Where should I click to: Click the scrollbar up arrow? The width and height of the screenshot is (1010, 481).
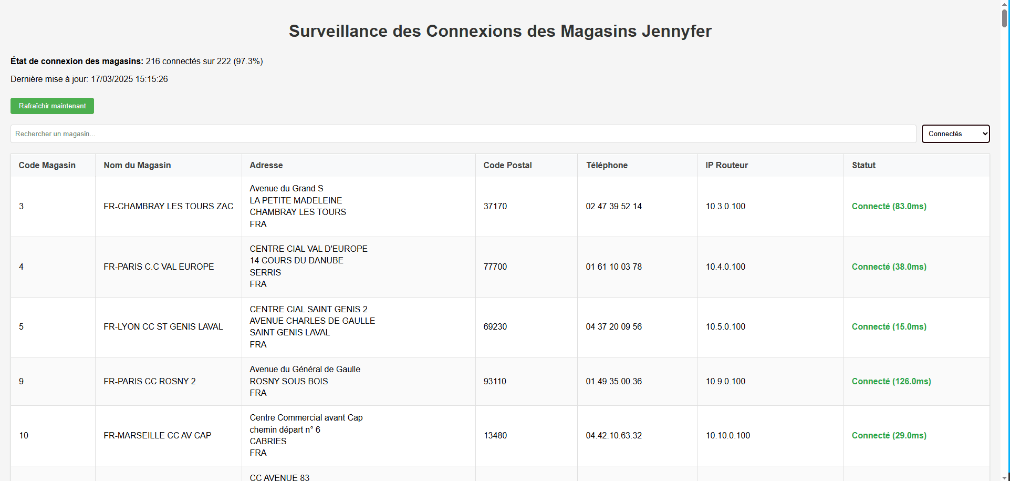(1005, 4)
